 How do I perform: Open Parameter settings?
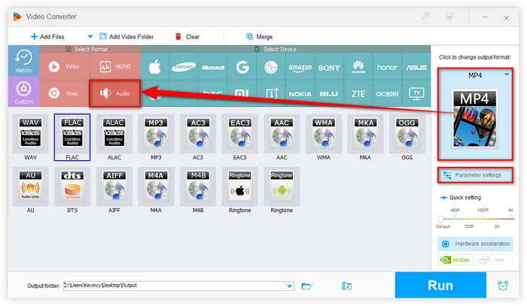click(475, 175)
